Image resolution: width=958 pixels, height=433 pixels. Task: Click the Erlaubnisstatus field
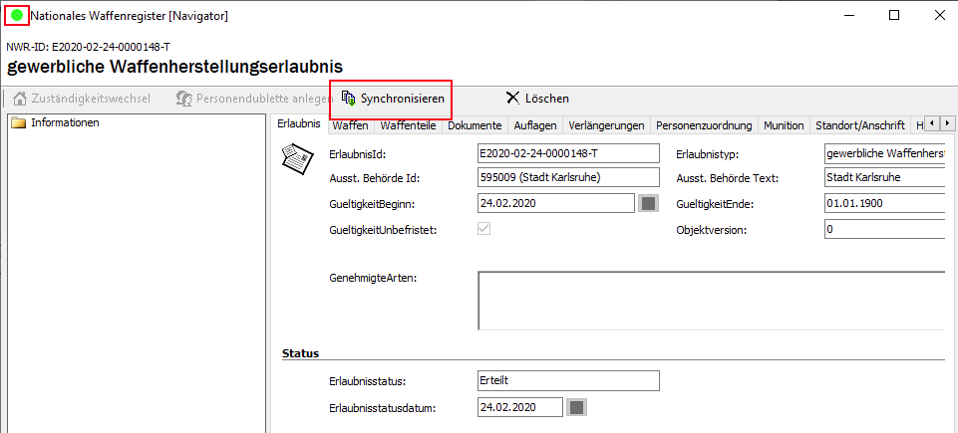[x=568, y=381]
